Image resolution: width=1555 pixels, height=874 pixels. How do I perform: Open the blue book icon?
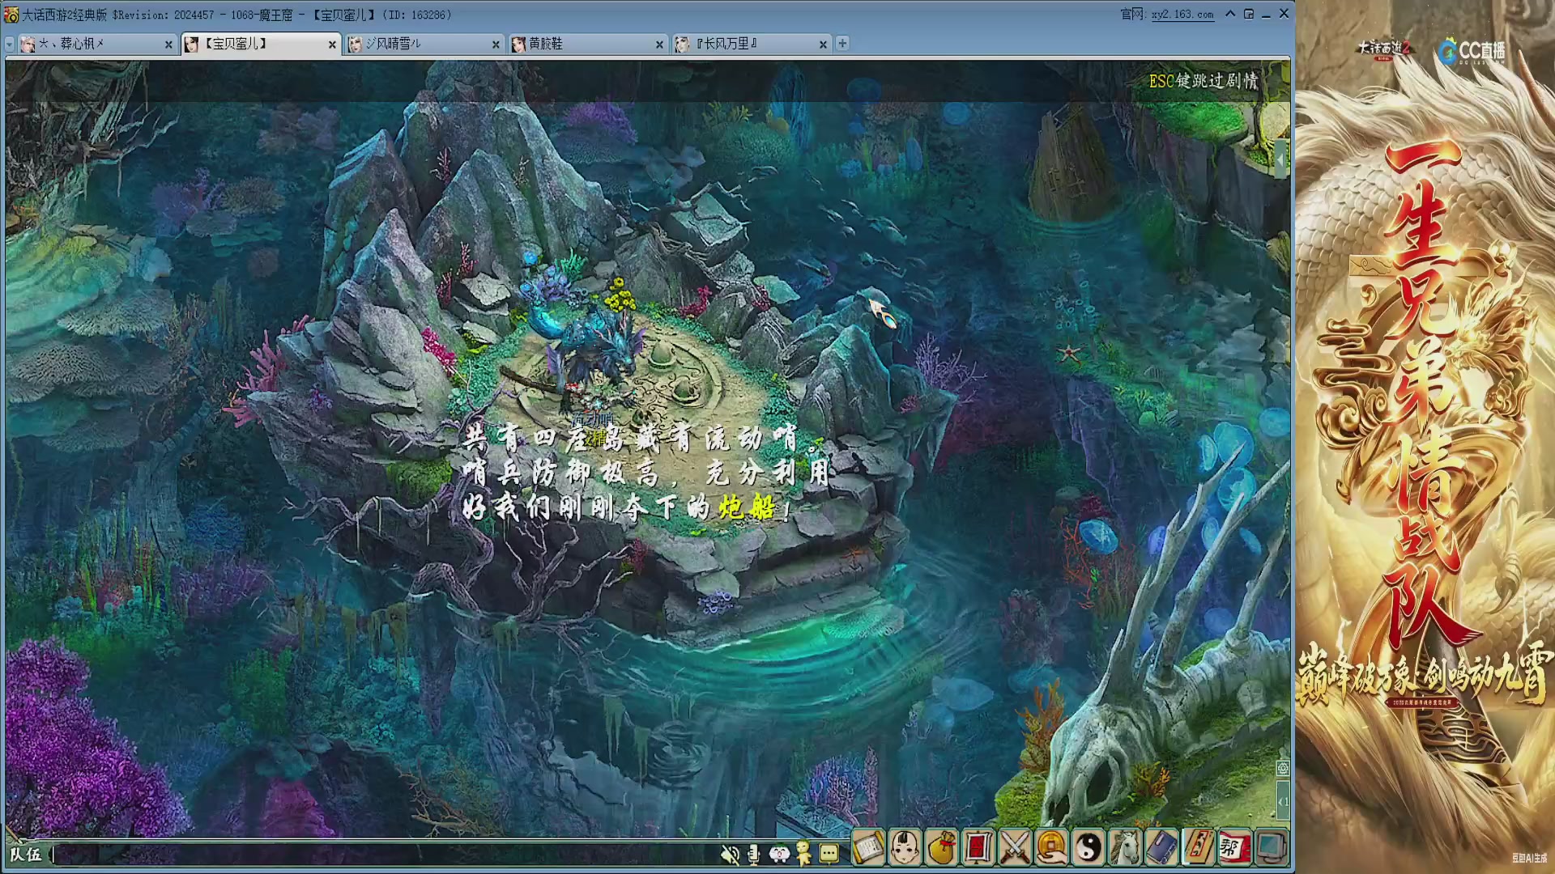point(1161,848)
